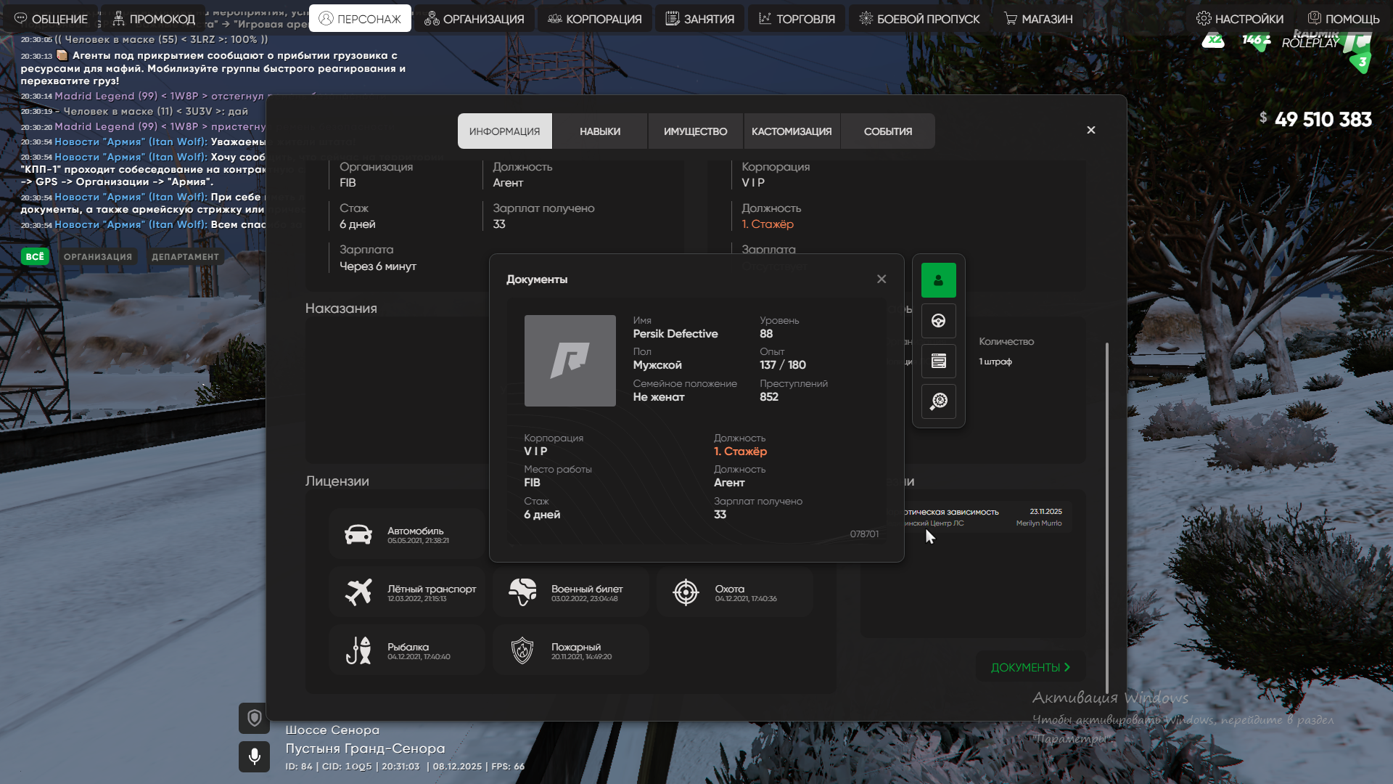The height and width of the screenshot is (784, 1393).
Task: Close the Документы popup
Action: point(882,279)
